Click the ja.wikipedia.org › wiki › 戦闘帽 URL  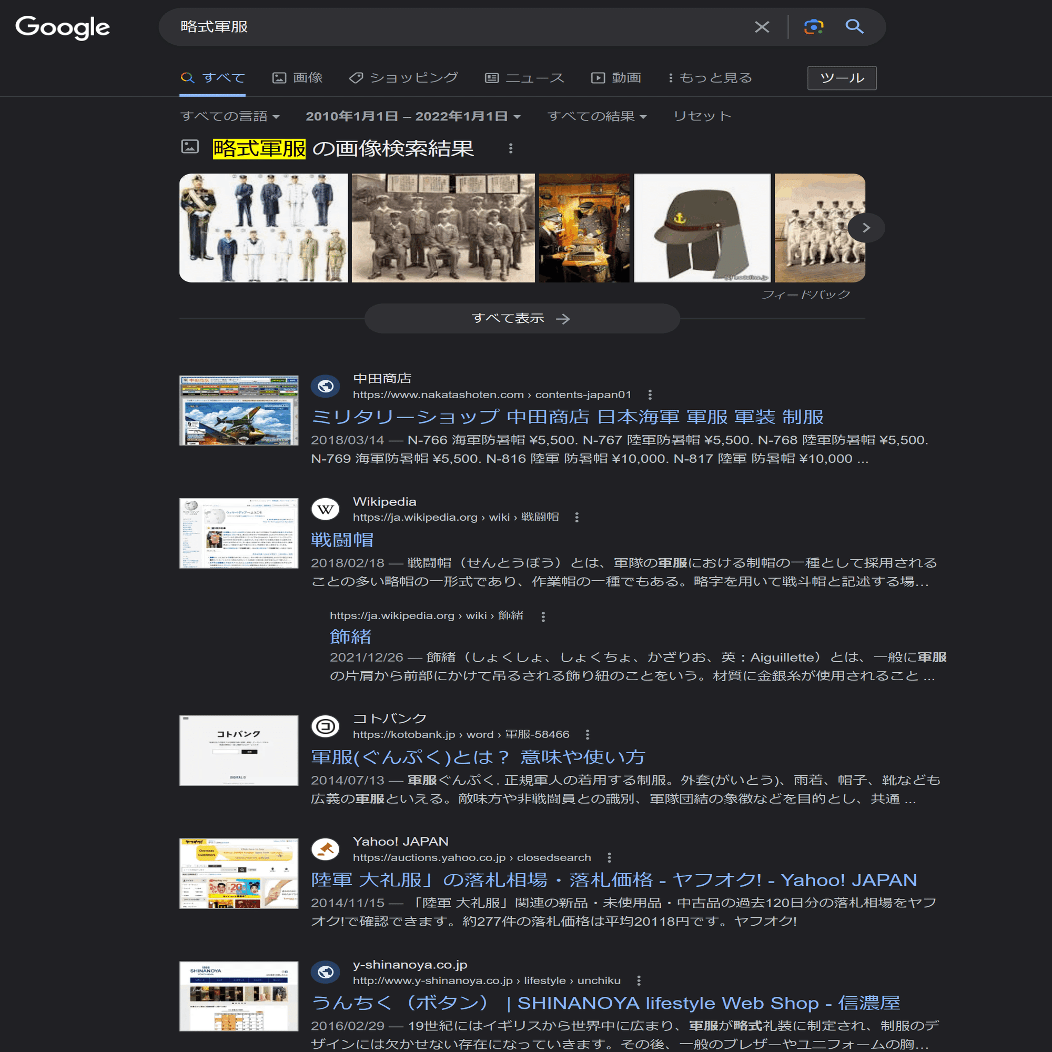456,517
